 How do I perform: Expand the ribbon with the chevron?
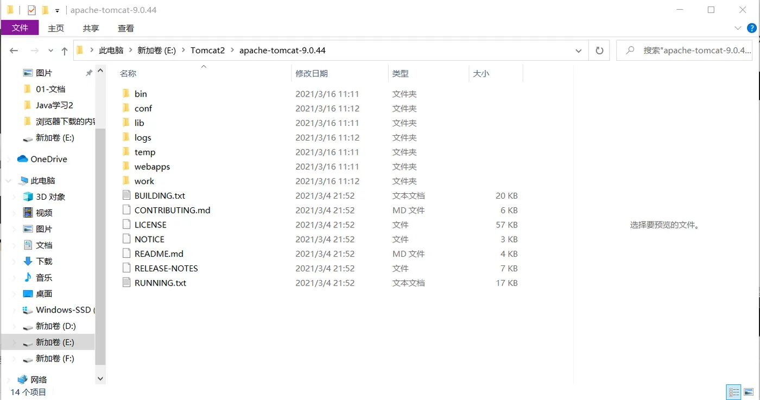coord(738,28)
